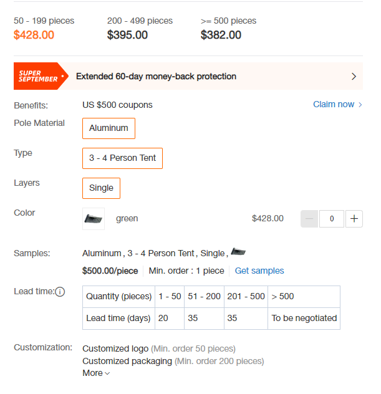Select Aluminum pole material option
Viewport: 381px width, 394px height.
pos(109,128)
